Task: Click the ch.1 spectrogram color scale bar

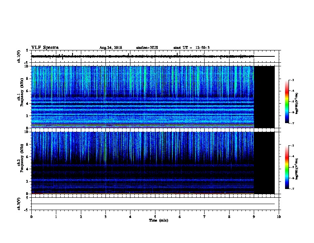Action: click(287, 102)
